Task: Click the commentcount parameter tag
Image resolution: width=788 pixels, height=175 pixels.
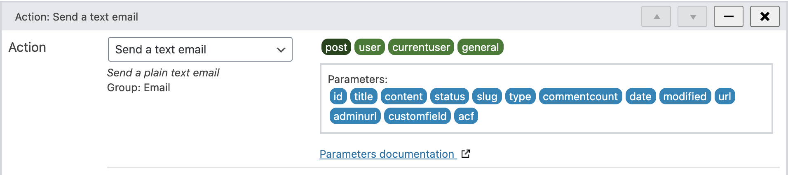Action: pos(580,97)
